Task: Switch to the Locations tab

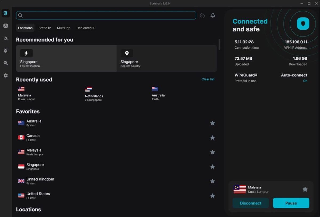Action: click(25, 28)
